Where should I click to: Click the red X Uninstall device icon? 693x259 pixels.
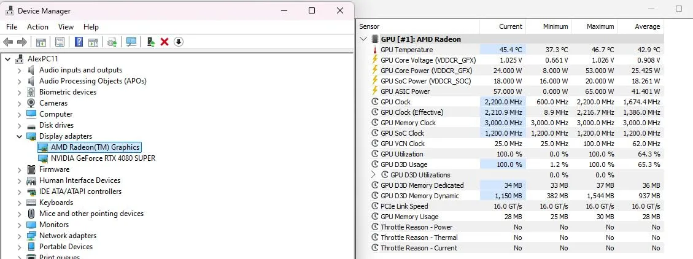[x=165, y=42]
